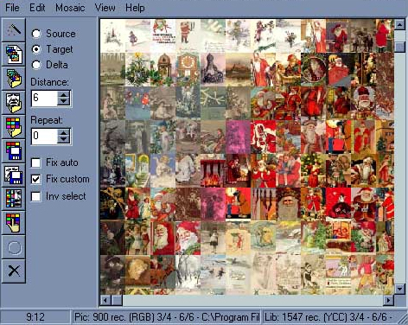Toggle the Inv select checkbox
The width and height of the screenshot is (408, 325).
tap(35, 196)
